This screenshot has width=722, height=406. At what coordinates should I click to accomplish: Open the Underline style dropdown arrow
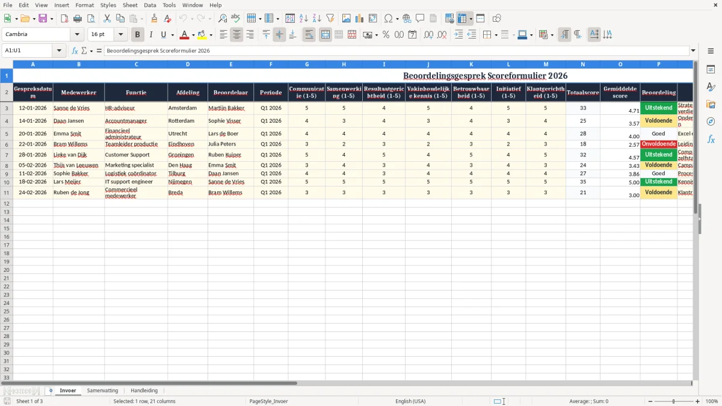coord(172,35)
